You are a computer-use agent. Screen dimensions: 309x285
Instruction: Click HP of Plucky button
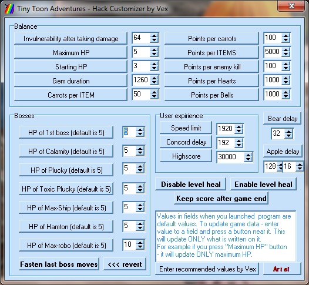66,170
